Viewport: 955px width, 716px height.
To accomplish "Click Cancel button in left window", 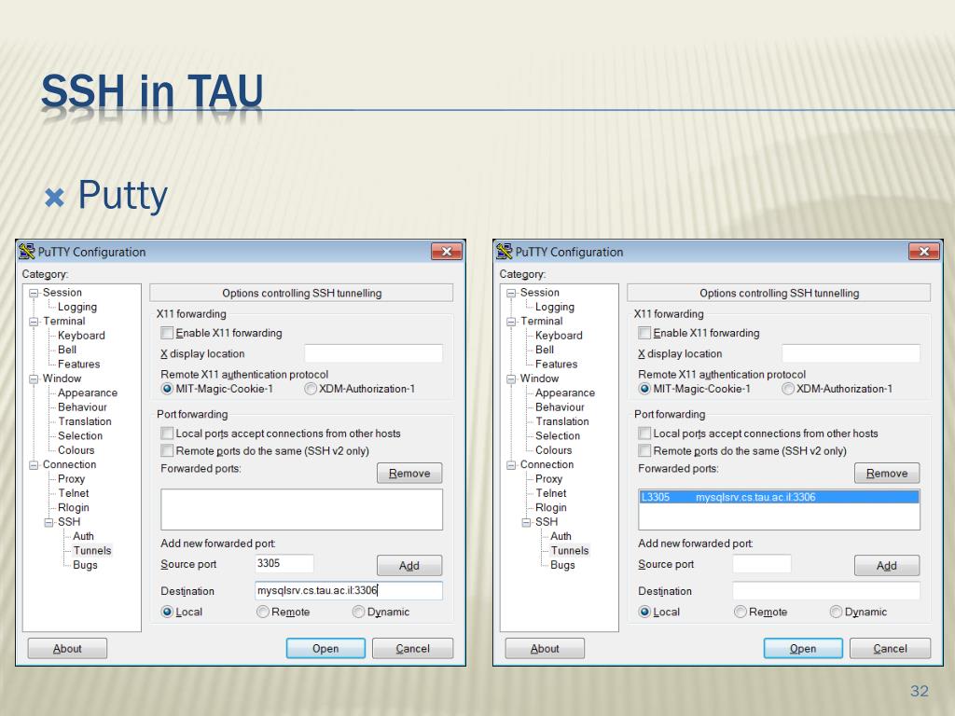I will (412, 649).
